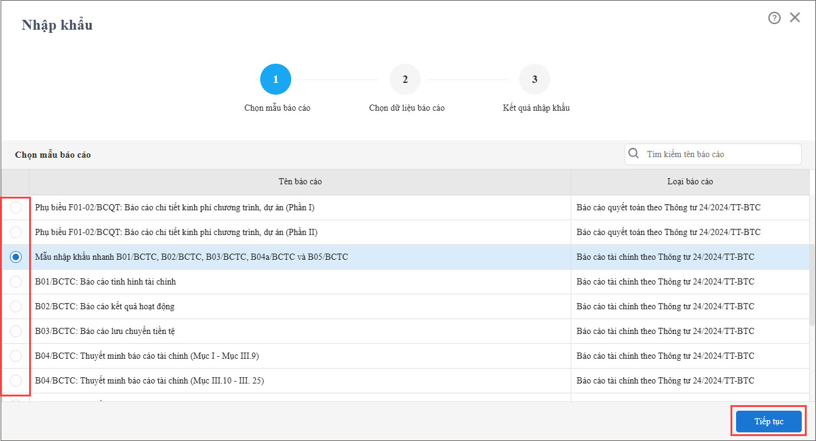Click text 'B02/BCTC: Báo cáo kết quả hoạt động'
Viewport: 816px width, 441px height.
105,306
